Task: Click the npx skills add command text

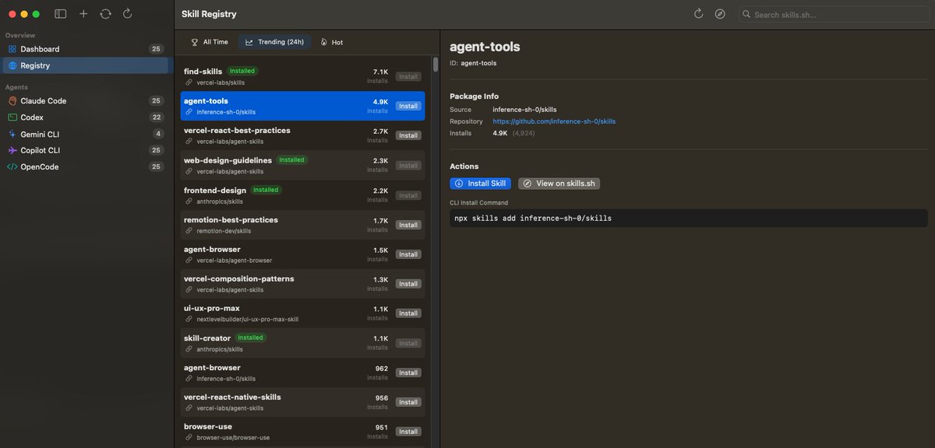Action: pos(533,219)
